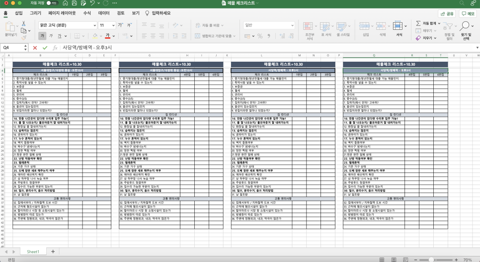Increase the font size
This screenshot has width=480, height=262.
pos(121,25)
